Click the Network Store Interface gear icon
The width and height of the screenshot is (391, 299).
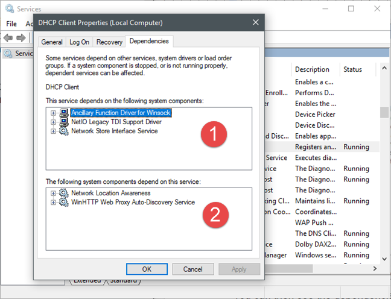pyautogui.click(x=64, y=131)
